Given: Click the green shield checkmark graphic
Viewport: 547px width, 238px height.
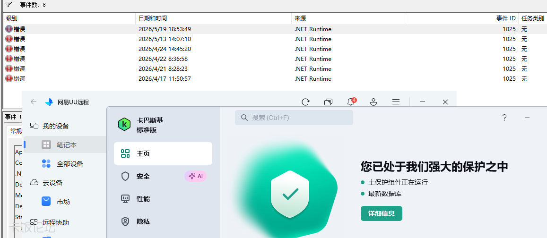Looking at the screenshot, I should tap(290, 194).
